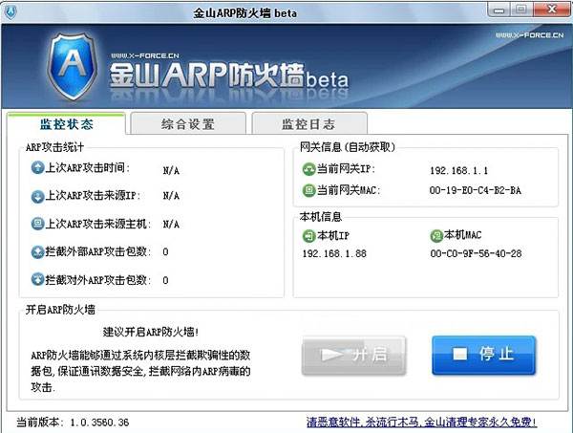This screenshot has height=433, width=573.
Task: Switch to the 监控日志 tab
Action: [309, 124]
